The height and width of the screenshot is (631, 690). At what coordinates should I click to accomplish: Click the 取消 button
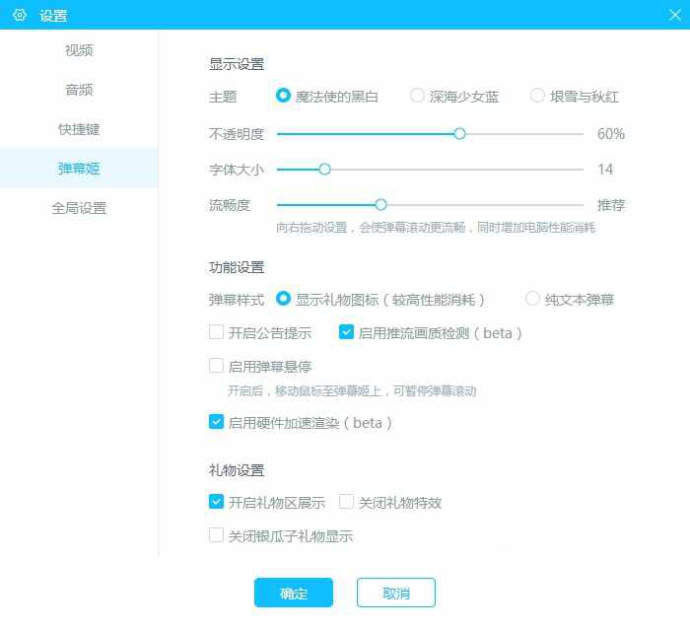396,593
